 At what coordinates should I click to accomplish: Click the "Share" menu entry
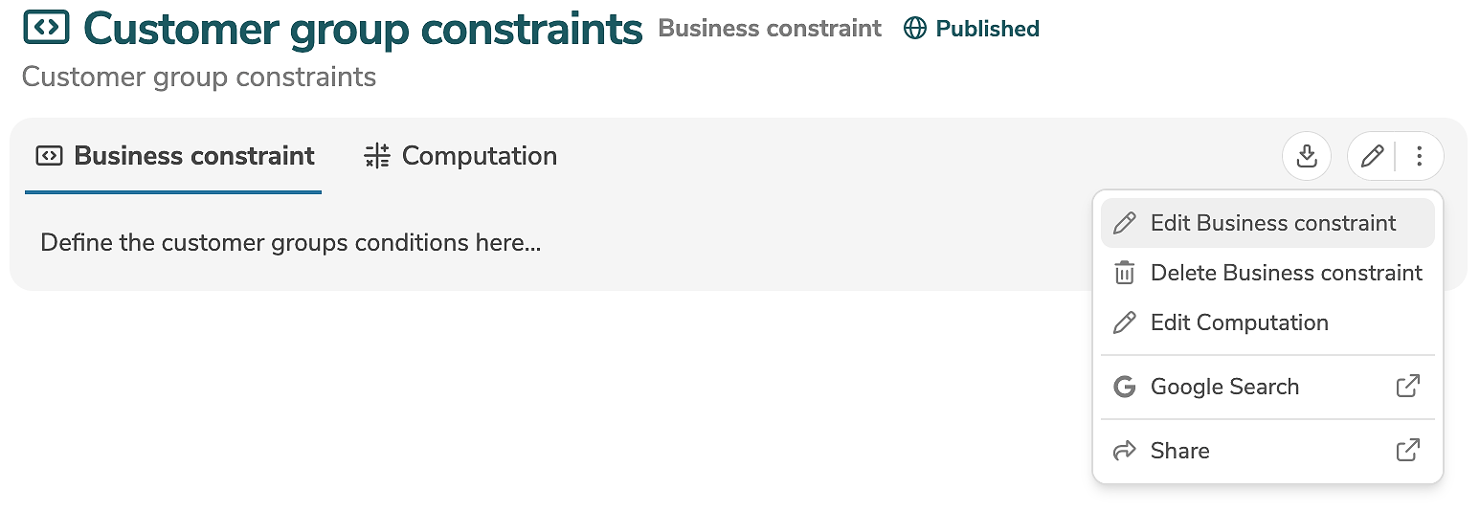click(x=1179, y=451)
